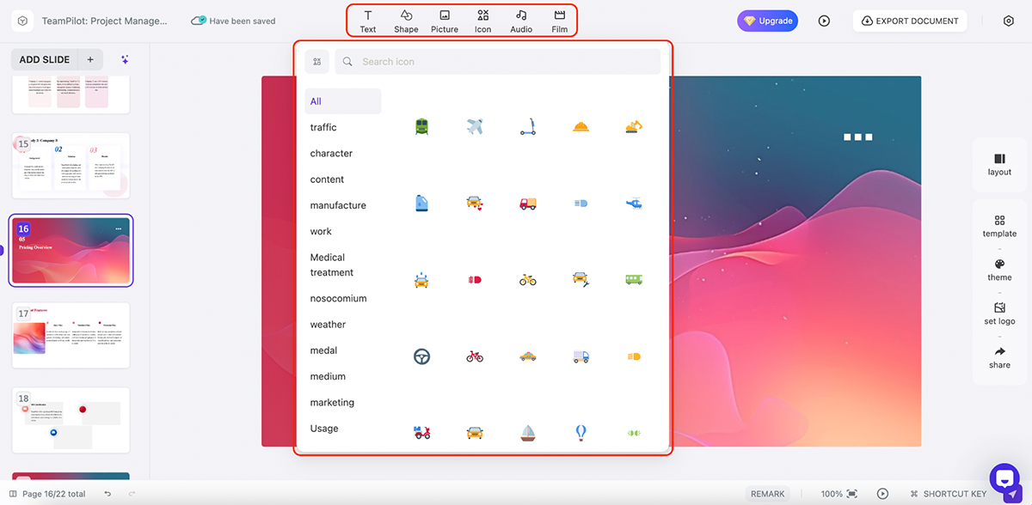Image resolution: width=1032 pixels, height=505 pixels.
Task: Select the Text insertion tool
Action: (367, 19)
